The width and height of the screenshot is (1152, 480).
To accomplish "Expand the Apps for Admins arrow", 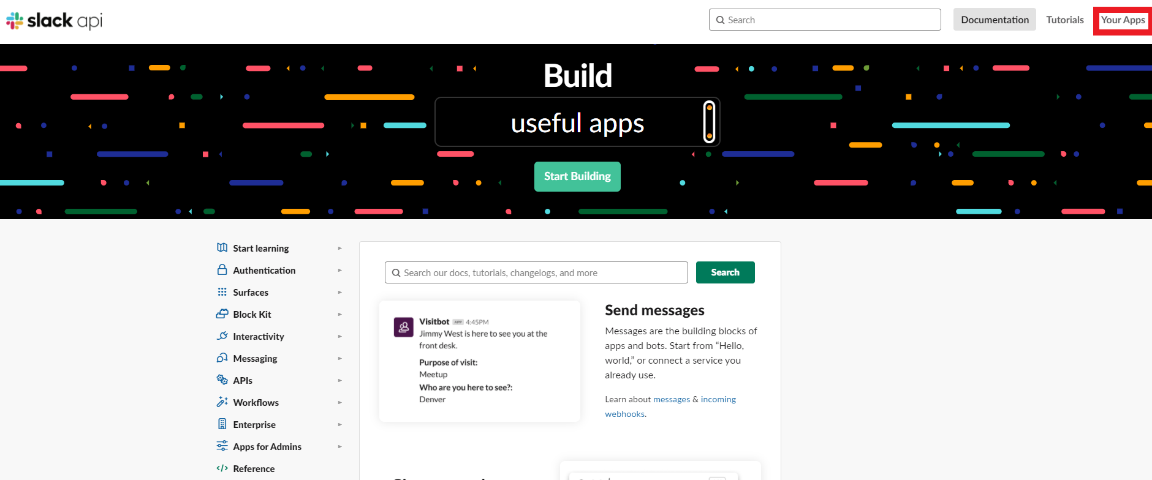I will click(x=339, y=446).
